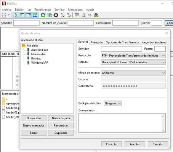Image resolution: width=173 pixels, height=152 pixels.
Task: Click the Renombrar button
Action: coord(61,126)
